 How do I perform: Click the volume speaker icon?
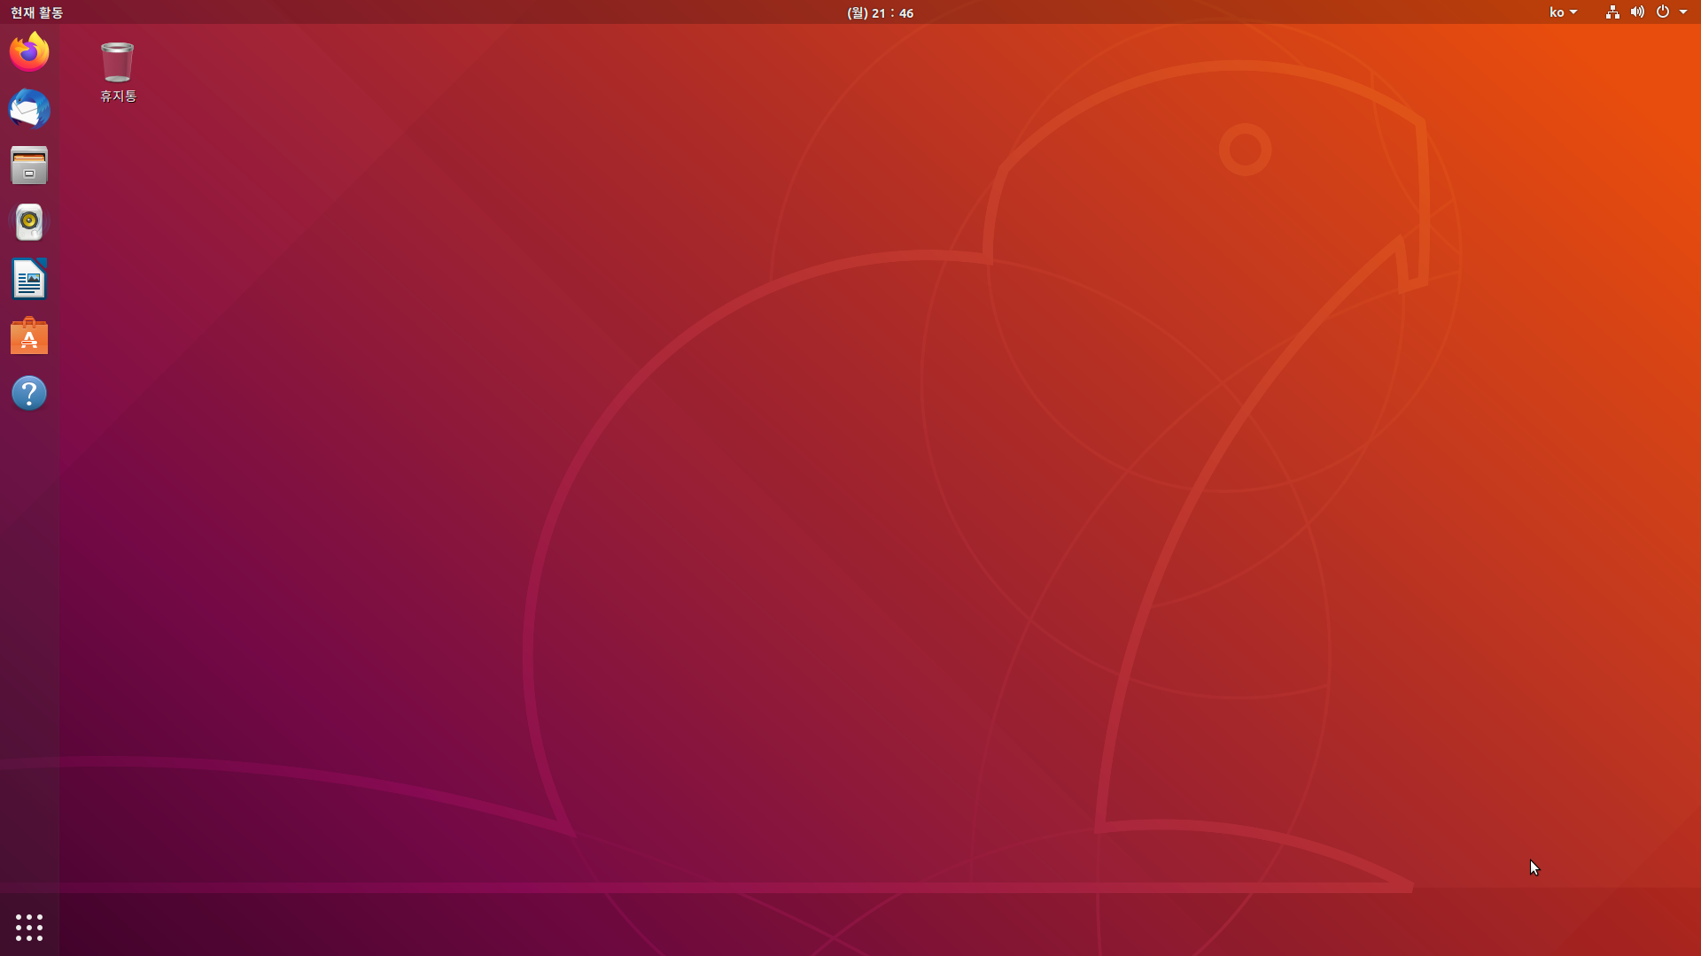tap(1637, 12)
